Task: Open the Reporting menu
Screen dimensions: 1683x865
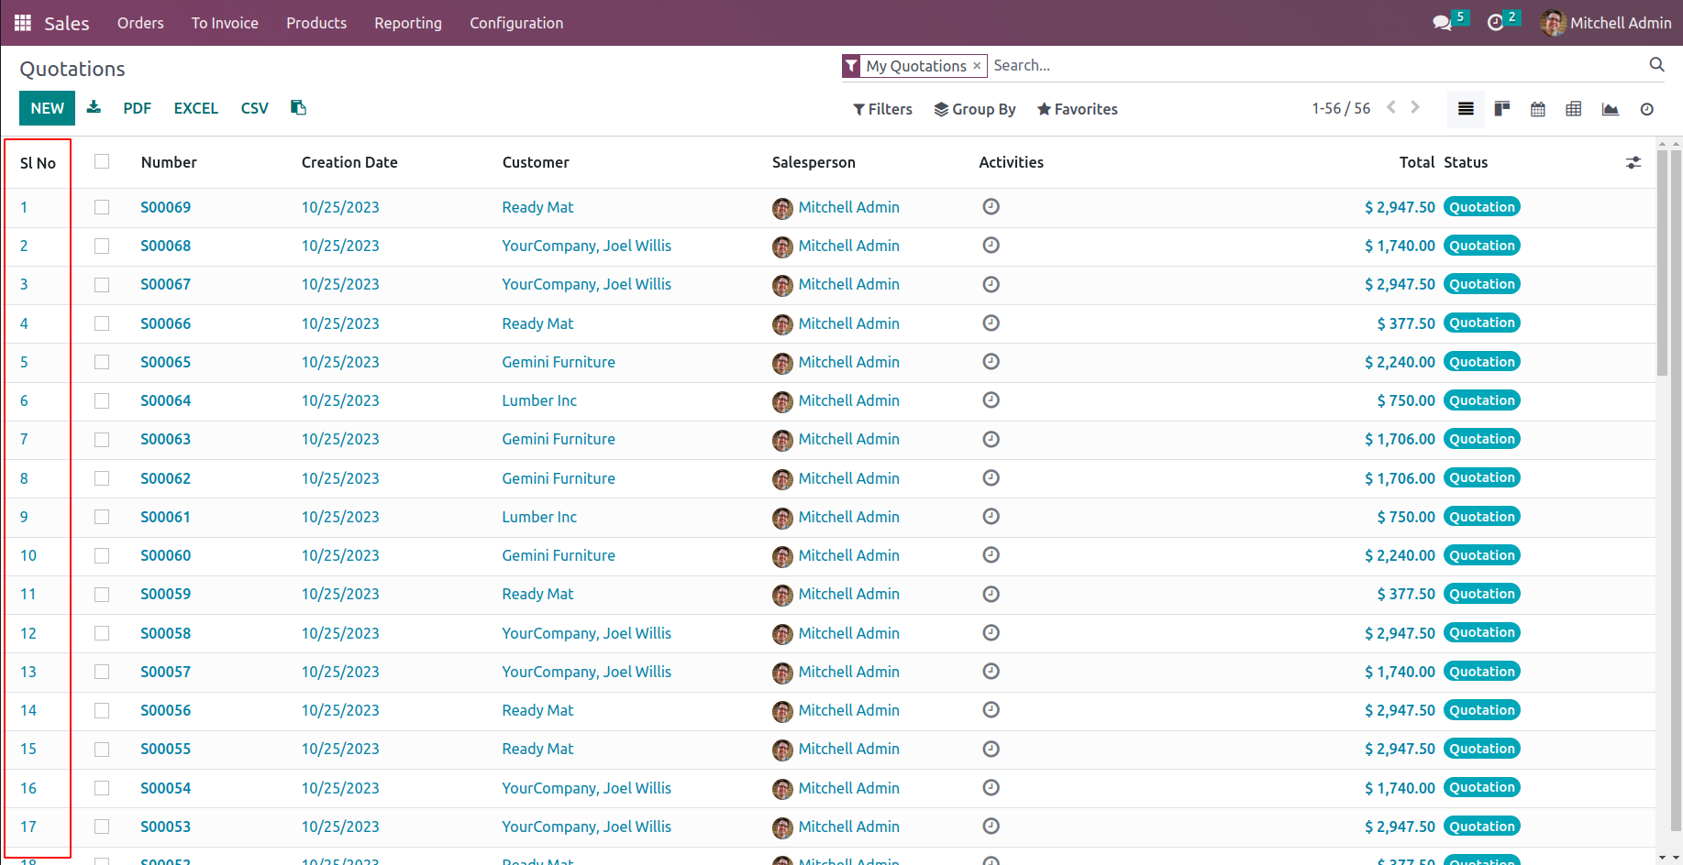Action: pyautogui.click(x=408, y=23)
